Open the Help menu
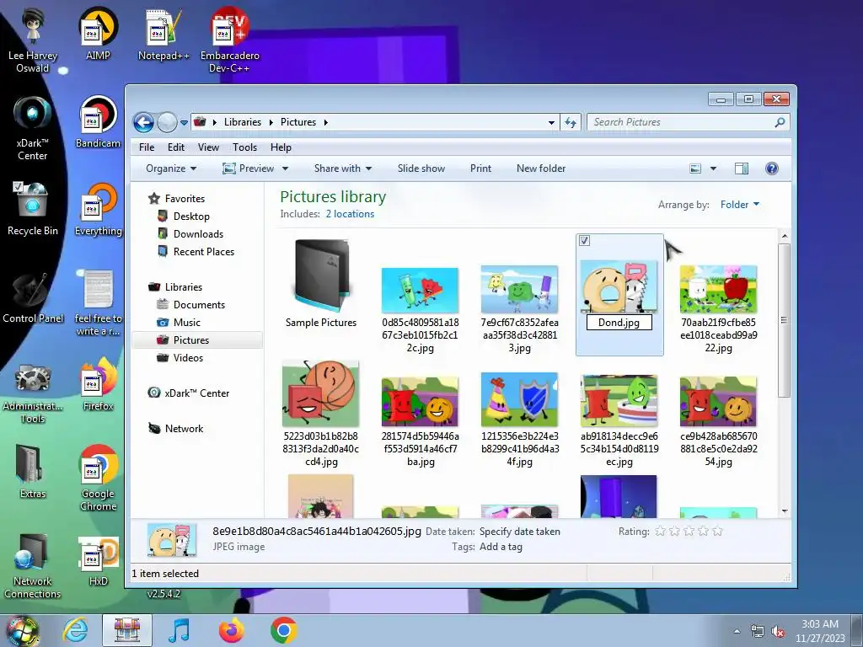 click(x=281, y=147)
